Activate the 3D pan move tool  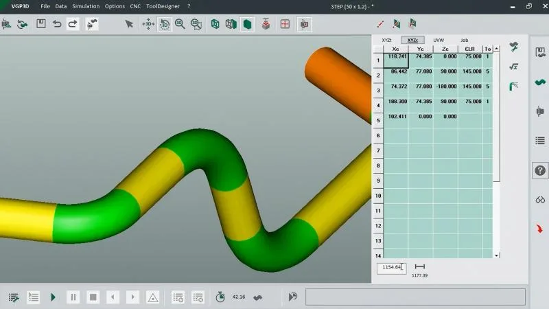tap(148, 24)
